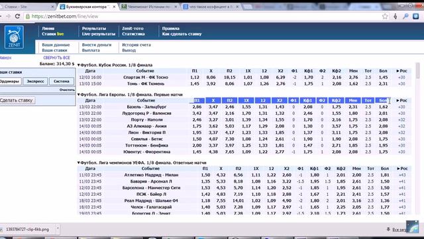Click П2 odds 7,65 for Ювентус - Фиорентина
Image resolution: width=424 pixels, height=239 pixels.
pyautogui.click(x=230, y=152)
